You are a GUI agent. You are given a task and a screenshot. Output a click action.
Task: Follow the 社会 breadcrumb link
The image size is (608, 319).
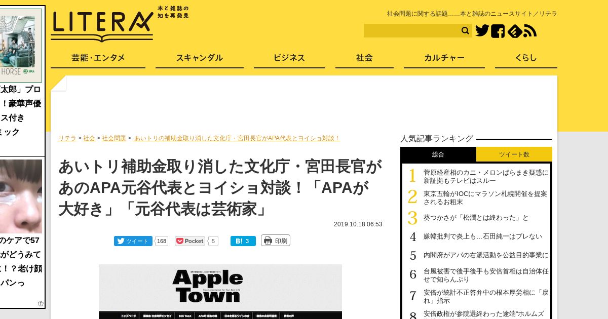(89, 138)
